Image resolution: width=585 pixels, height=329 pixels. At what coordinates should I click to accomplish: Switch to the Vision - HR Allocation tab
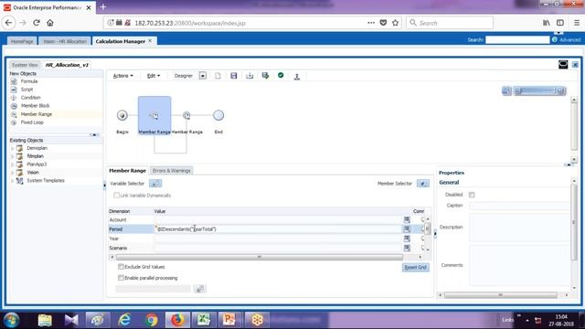65,41
